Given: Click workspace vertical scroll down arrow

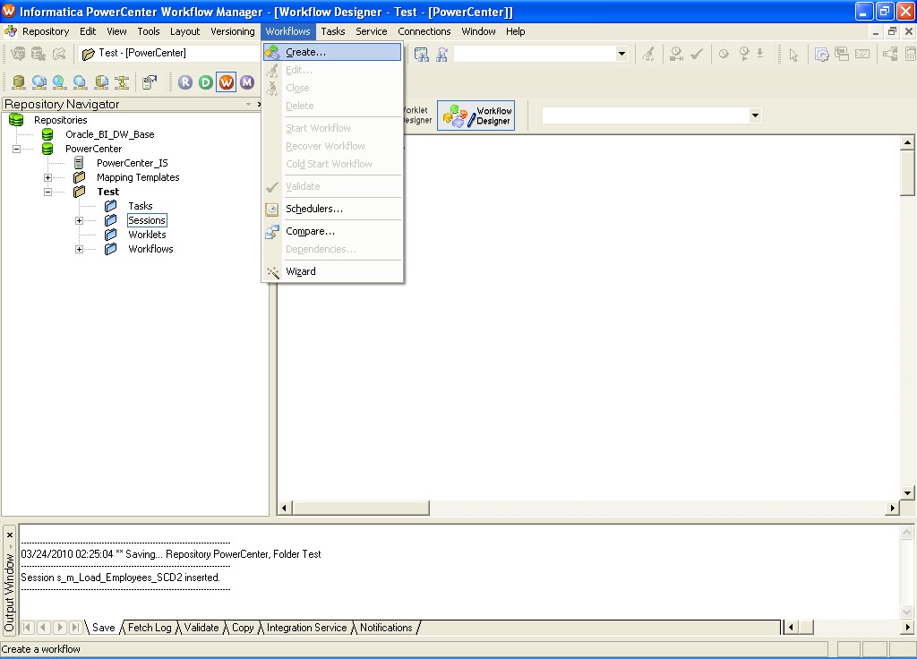Looking at the screenshot, I should pos(907,493).
